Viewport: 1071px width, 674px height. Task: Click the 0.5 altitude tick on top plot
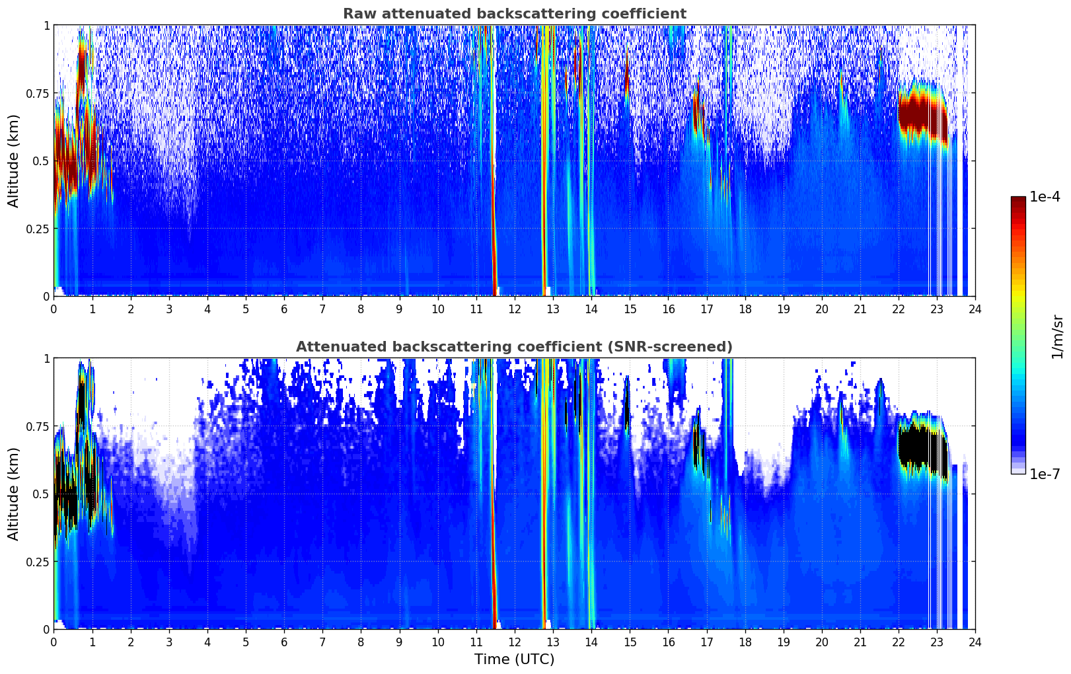click(x=41, y=161)
